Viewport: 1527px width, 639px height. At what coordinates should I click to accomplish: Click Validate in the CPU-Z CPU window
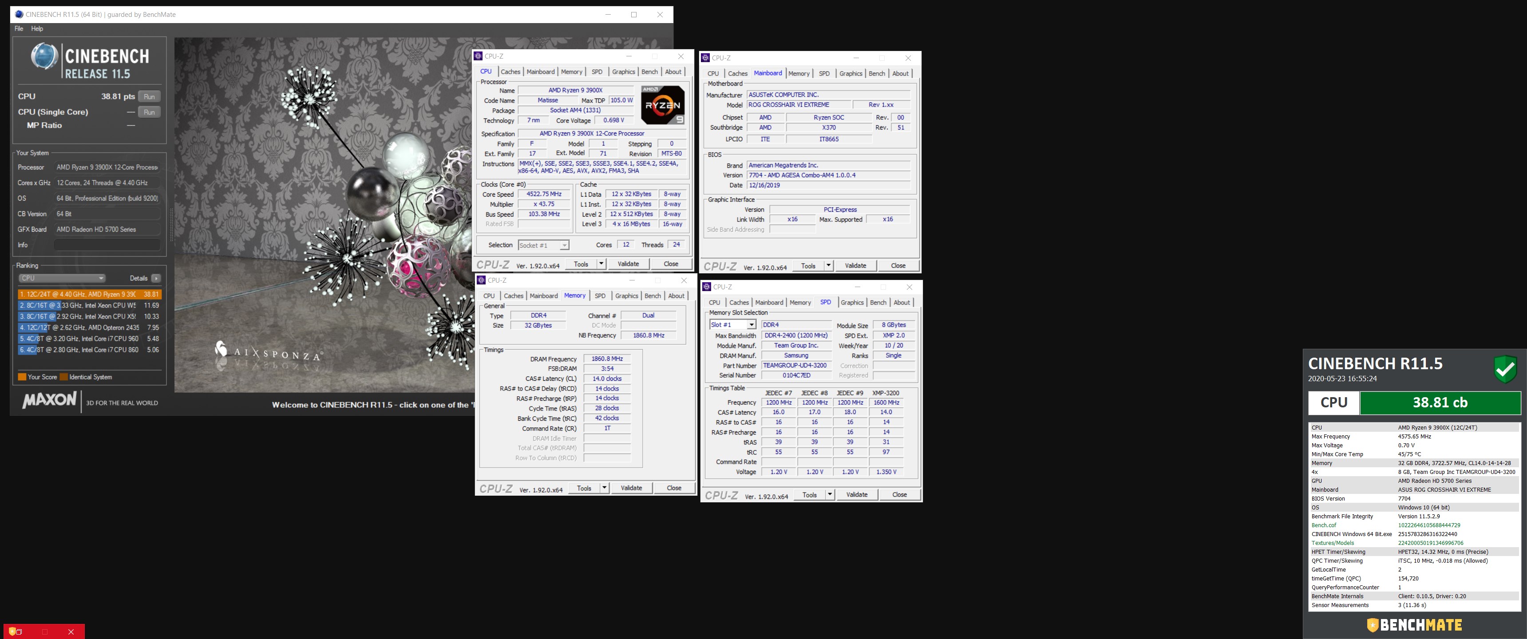629,264
